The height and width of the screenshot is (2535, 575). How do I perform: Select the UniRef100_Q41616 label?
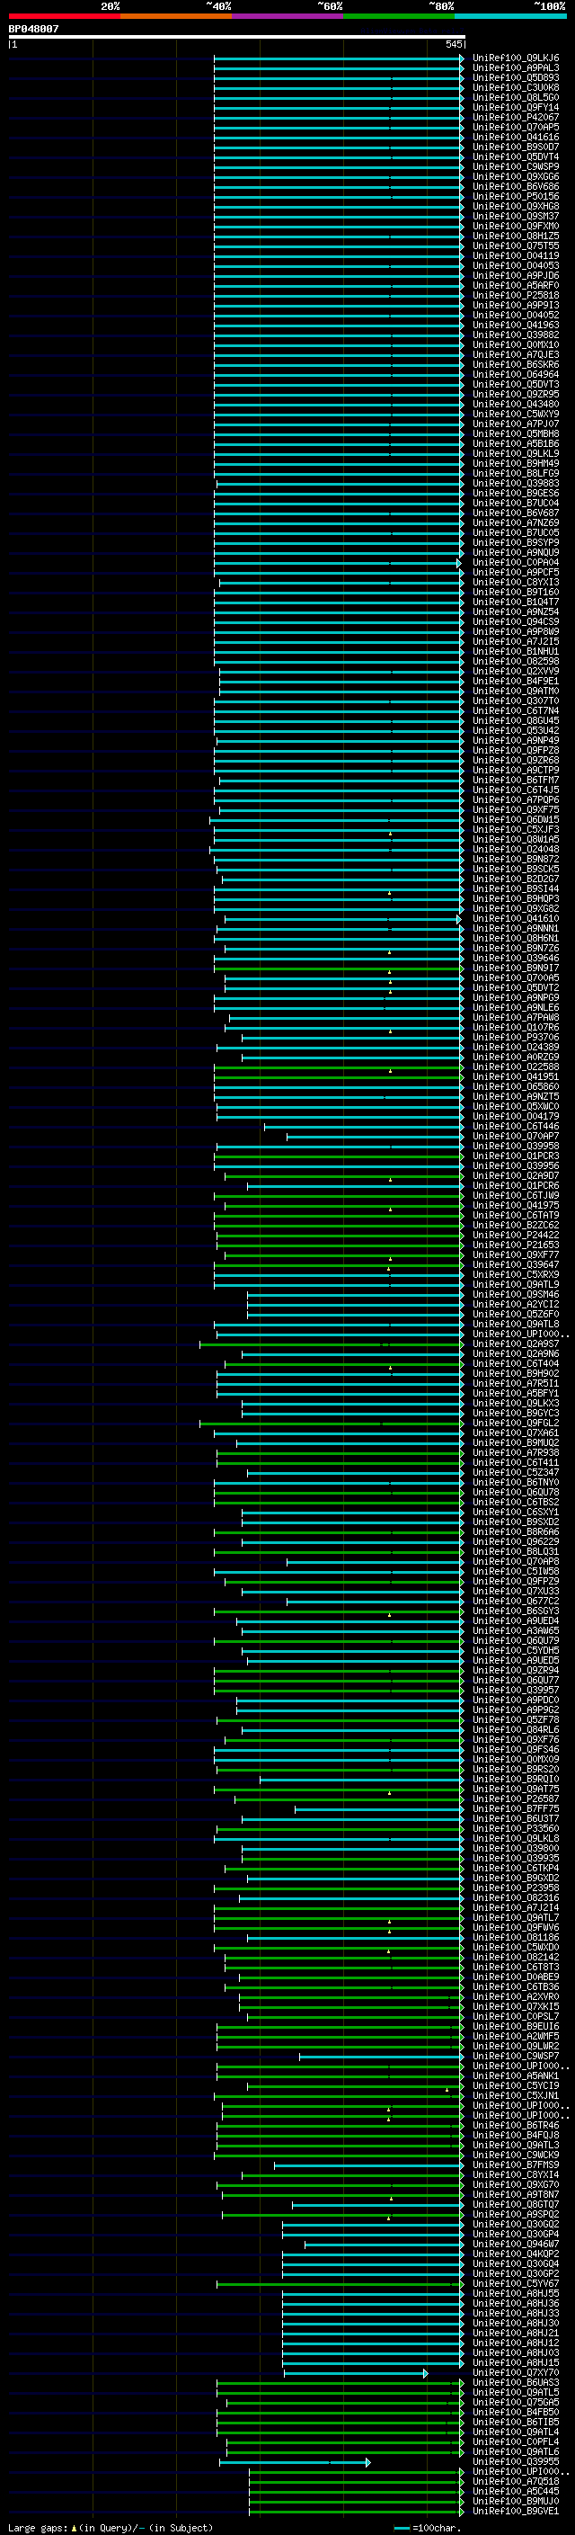515,137
